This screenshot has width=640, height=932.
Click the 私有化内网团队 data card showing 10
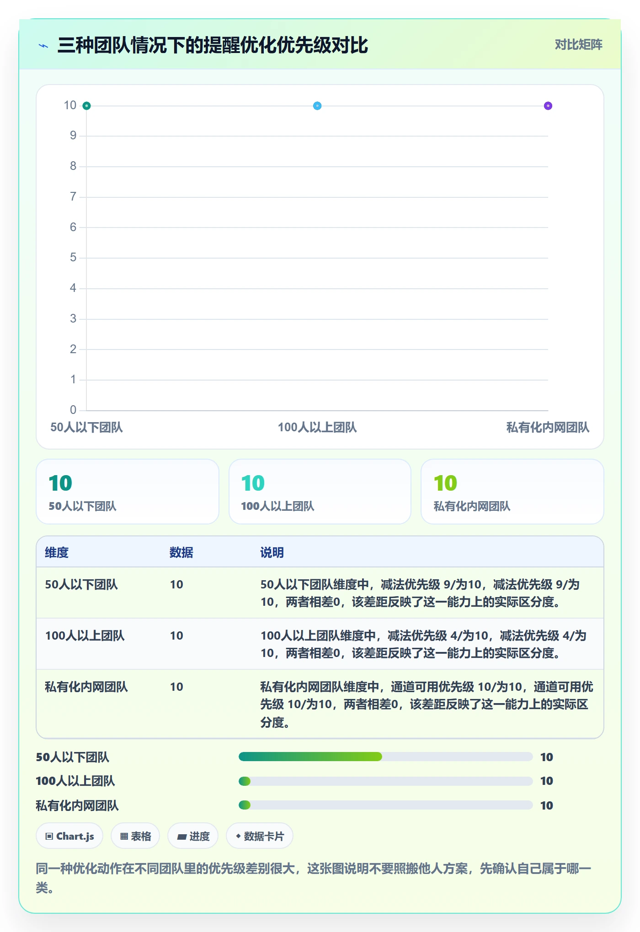click(x=512, y=492)
